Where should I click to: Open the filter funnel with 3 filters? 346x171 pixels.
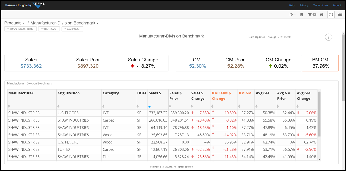[312, 15]
